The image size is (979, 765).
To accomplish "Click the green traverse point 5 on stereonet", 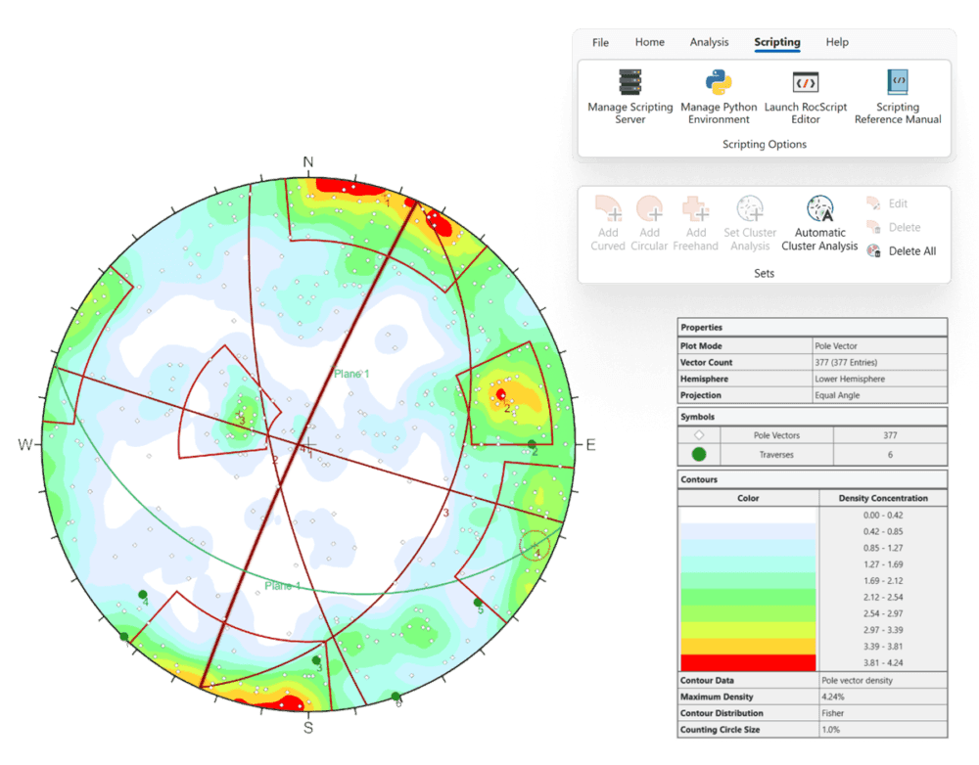I will (478, 603).
